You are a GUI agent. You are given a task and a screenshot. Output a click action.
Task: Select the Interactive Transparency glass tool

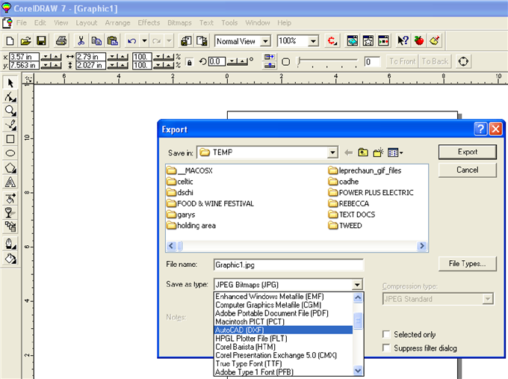point(10,213)
